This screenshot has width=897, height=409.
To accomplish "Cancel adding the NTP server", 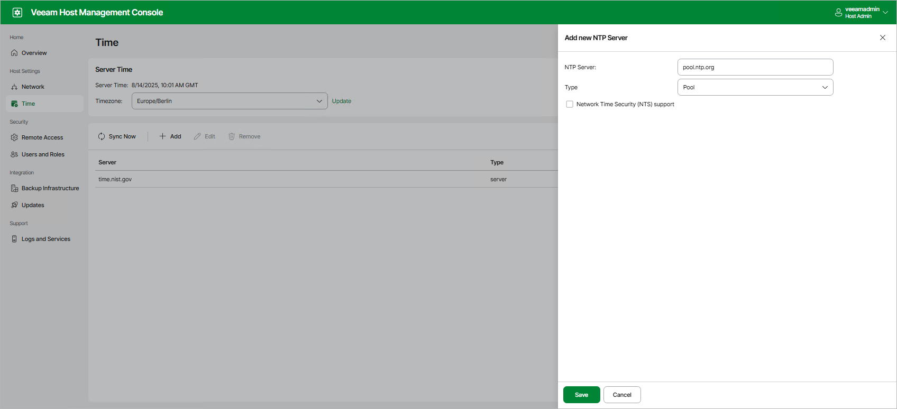I will pos(622,395).
